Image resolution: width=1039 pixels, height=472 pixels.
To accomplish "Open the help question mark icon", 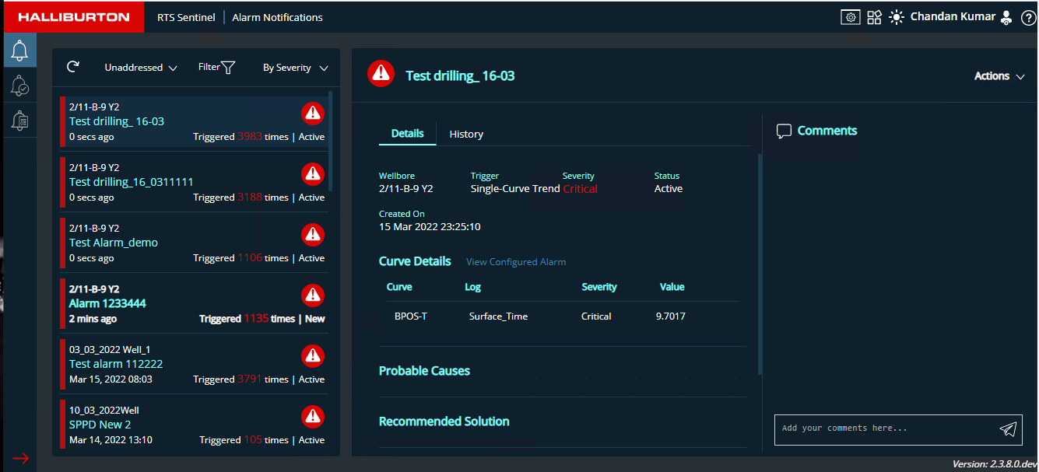I will point(1028,17).
